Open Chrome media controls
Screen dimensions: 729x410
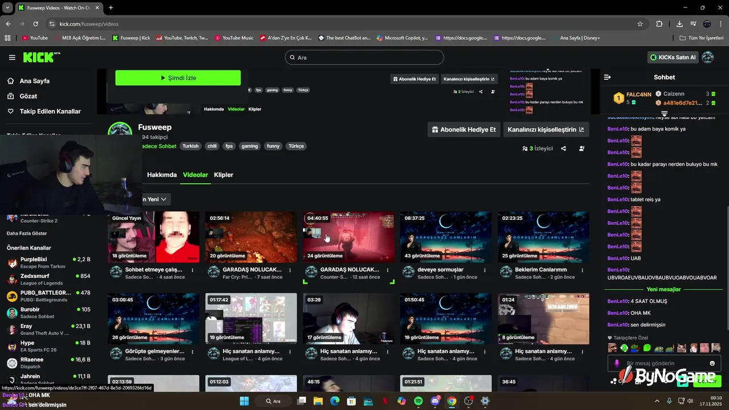pos(693,24)
